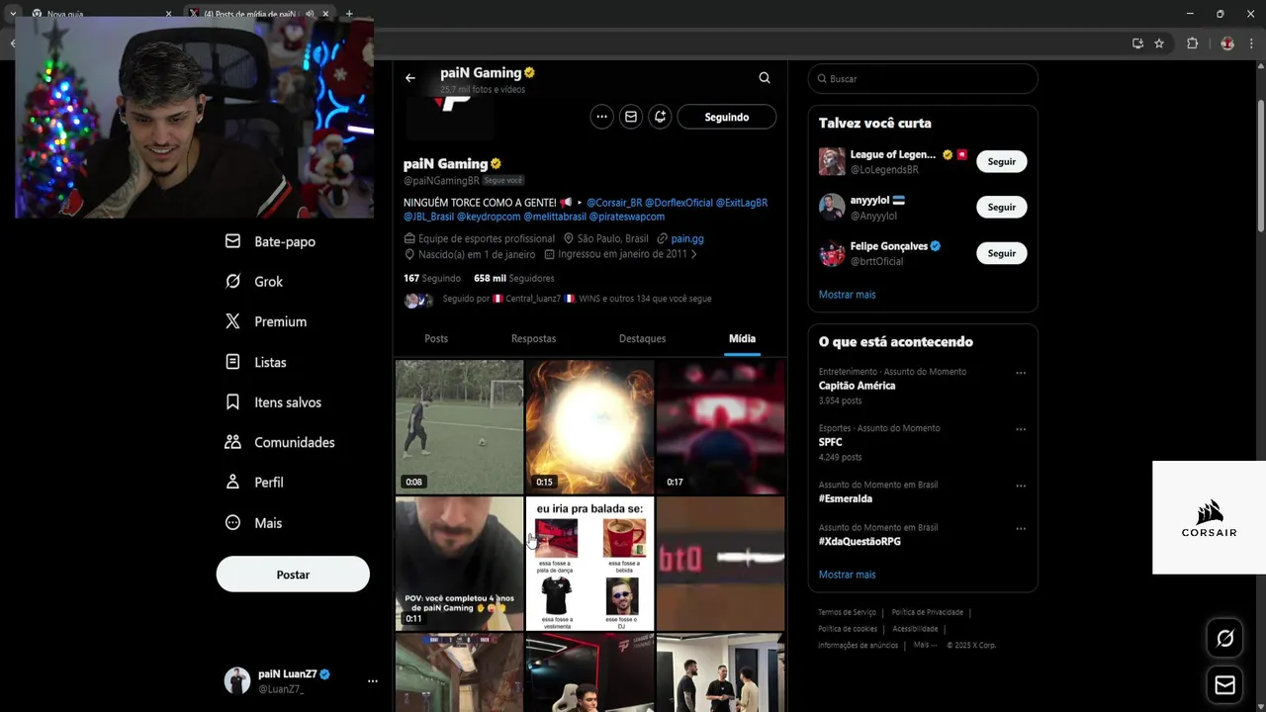Screen dimensions: 1266x712
Task: Follow Felipe Gonçalves with Seguir button
Action: point(1002,253)
